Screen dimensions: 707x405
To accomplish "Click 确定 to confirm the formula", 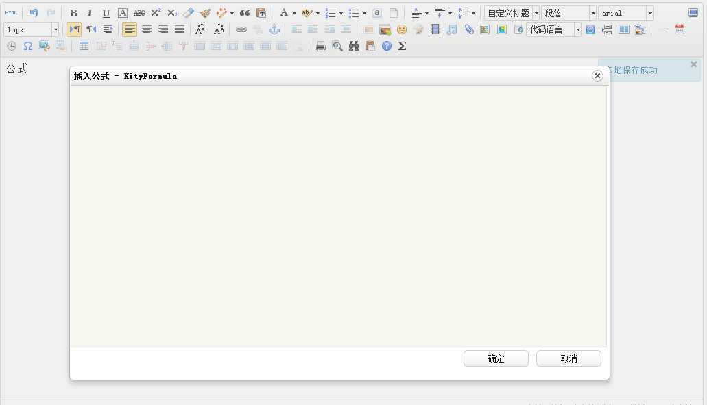I will pos(496,358).
